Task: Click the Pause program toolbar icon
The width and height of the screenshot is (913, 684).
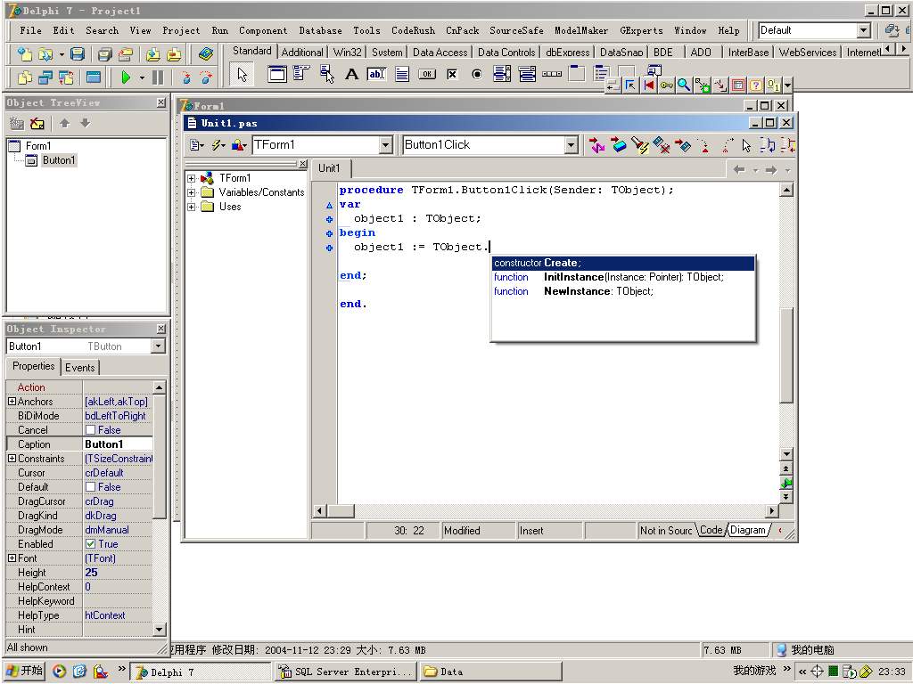Action: click(x=158, y=78)
